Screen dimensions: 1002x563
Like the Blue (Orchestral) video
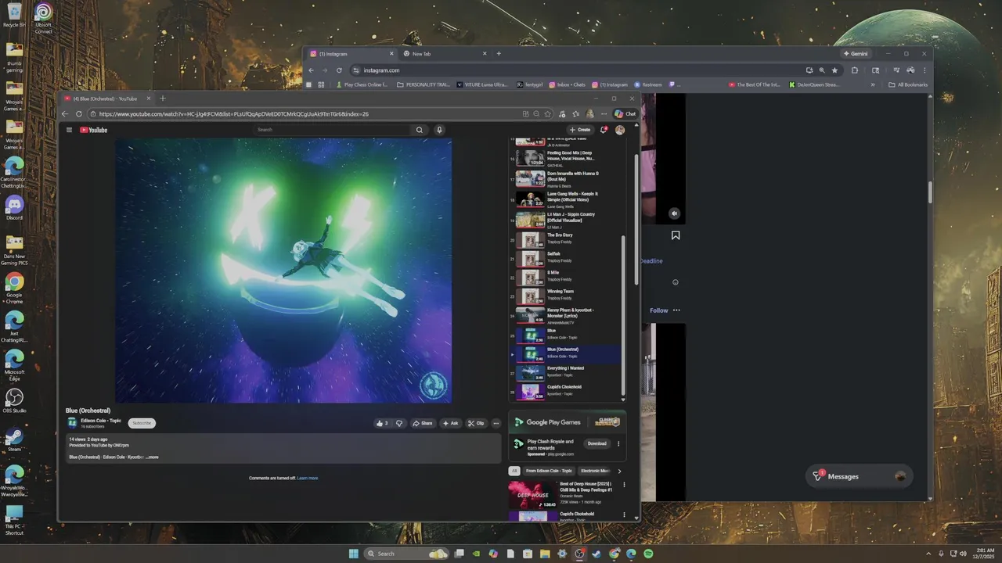[x=382, y=423]
